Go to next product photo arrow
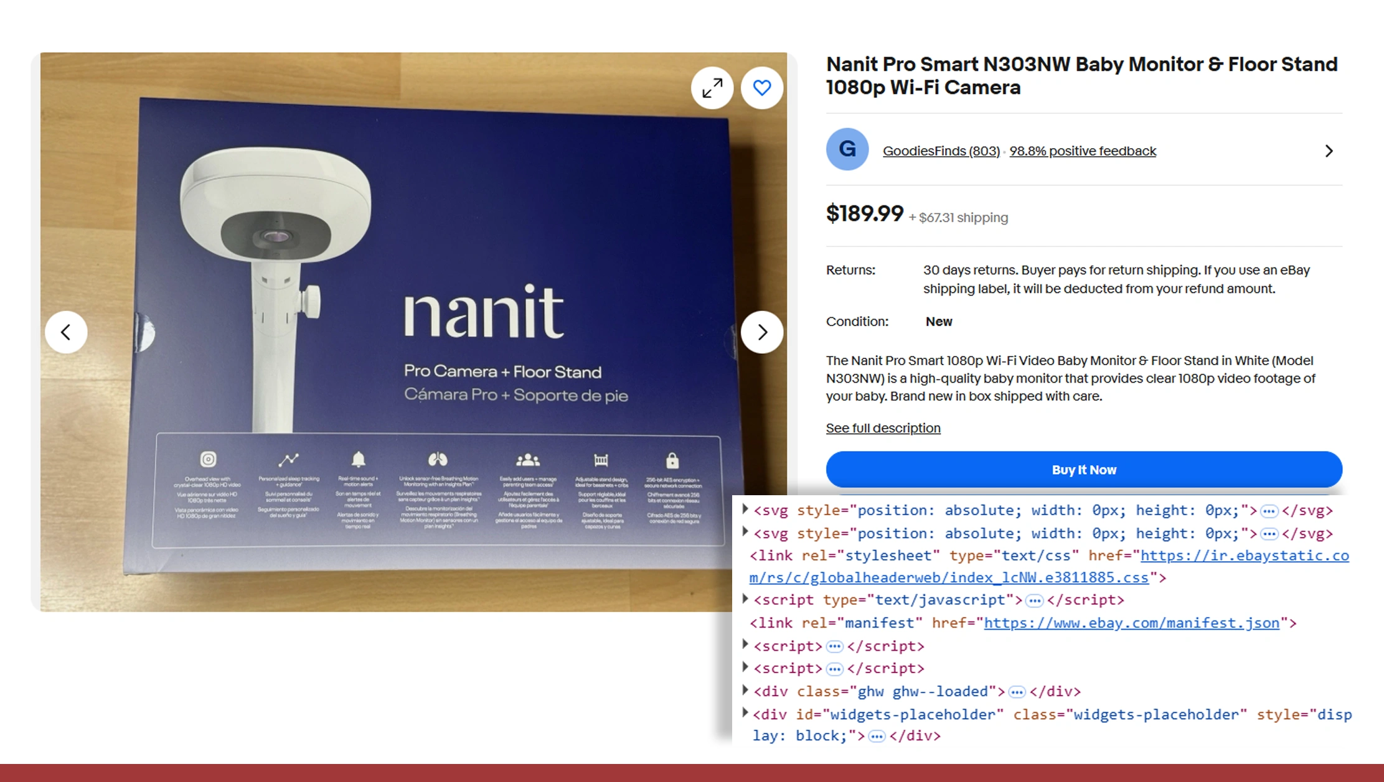 click(762, 332)
